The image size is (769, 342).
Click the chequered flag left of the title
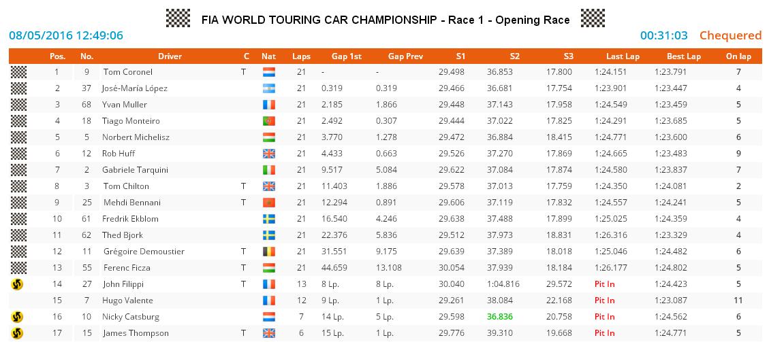click(x=178, y=18)
